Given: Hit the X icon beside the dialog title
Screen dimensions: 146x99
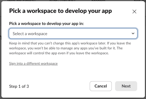Looking at the screenshot, I should [134, 12].
